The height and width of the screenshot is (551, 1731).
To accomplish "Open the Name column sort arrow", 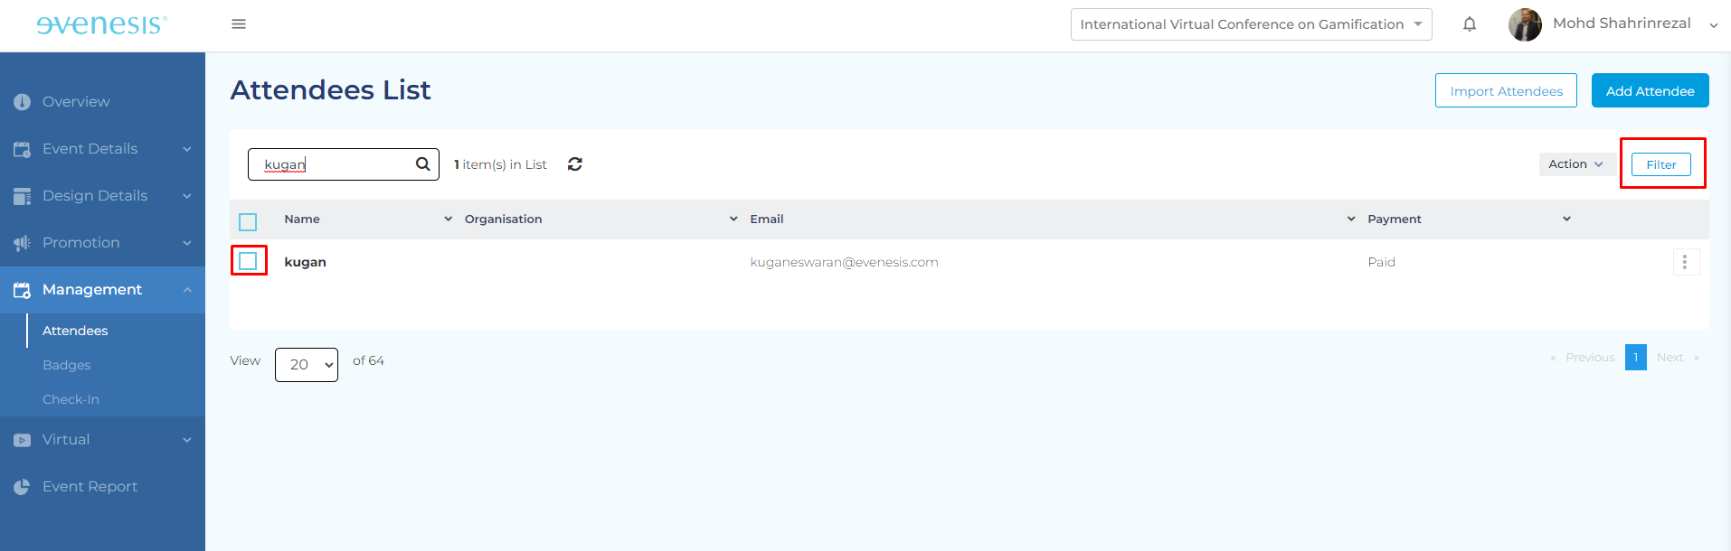I will (x=448, y=219).
